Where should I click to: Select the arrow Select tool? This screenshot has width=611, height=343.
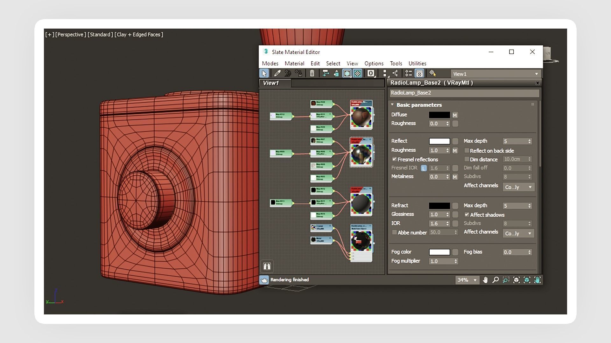pos(264,73)
